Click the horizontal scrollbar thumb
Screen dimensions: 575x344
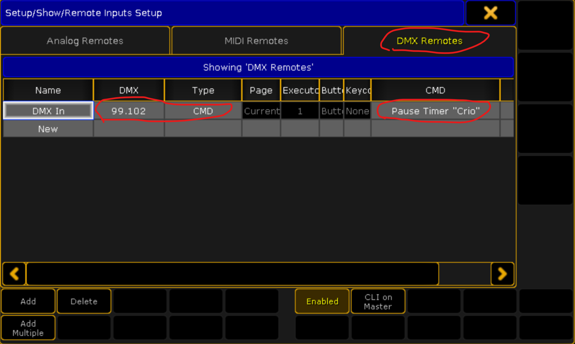click(x=232, y=274)
